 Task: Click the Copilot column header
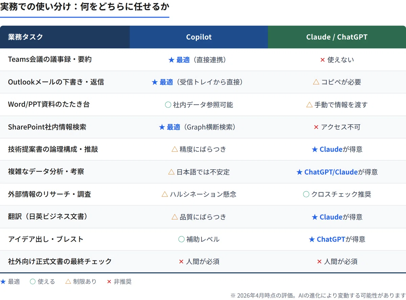tap(199, 37)
